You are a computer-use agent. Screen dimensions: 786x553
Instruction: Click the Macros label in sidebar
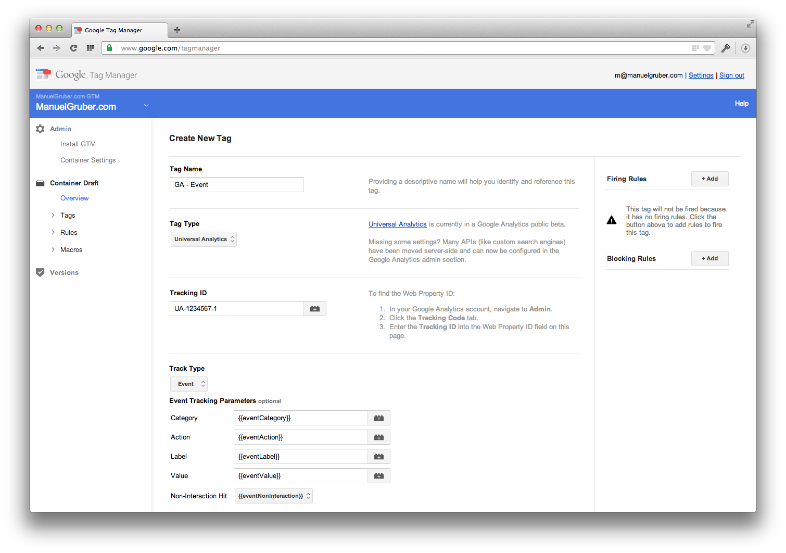point(71,249)
